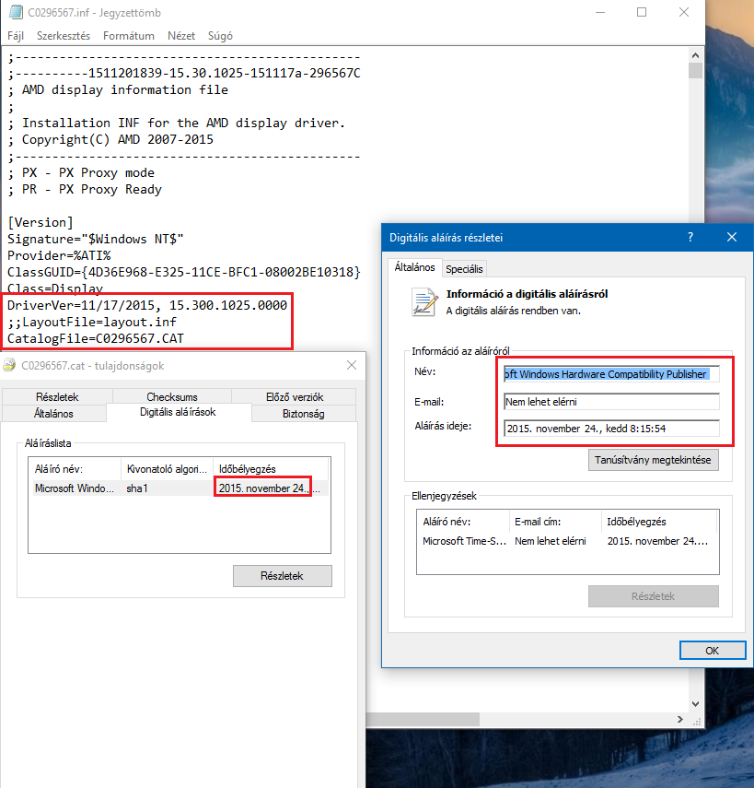This screenshot has height=788, width=754.
Task: Select the Microsoft Time-S... countersignature row
Action: [567, 541]
